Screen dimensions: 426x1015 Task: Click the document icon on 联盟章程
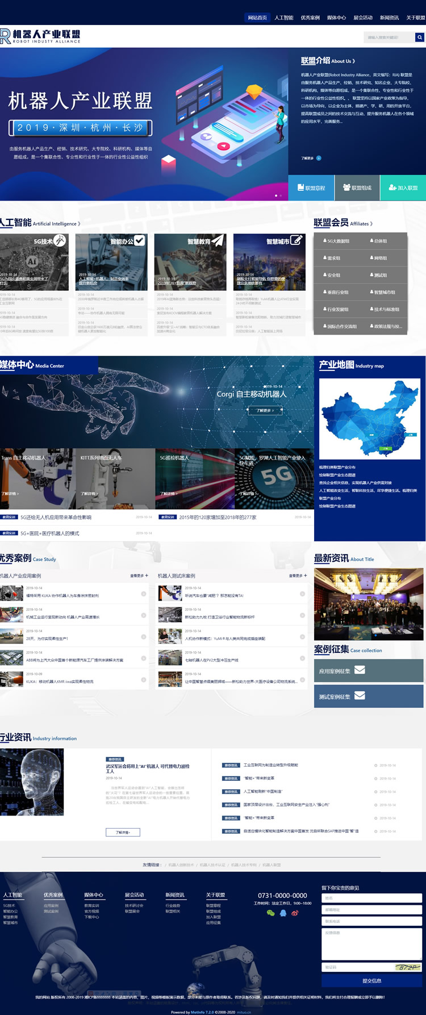tap(301, 188)
